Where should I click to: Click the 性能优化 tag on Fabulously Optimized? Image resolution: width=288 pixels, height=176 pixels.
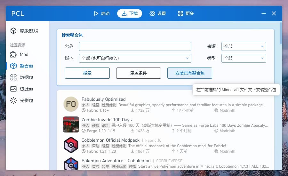point(109,105)
